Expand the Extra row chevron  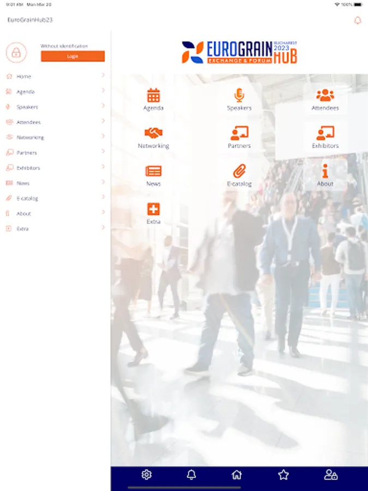click(x=103, y=227)
